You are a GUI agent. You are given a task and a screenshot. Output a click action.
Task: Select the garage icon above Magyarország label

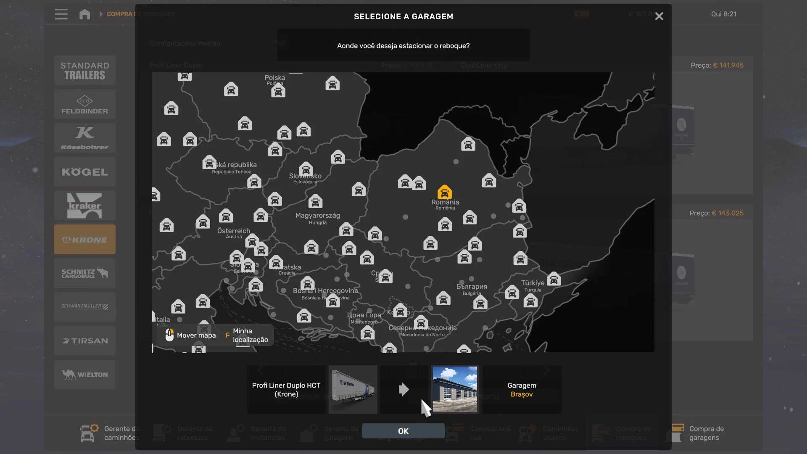315,201
